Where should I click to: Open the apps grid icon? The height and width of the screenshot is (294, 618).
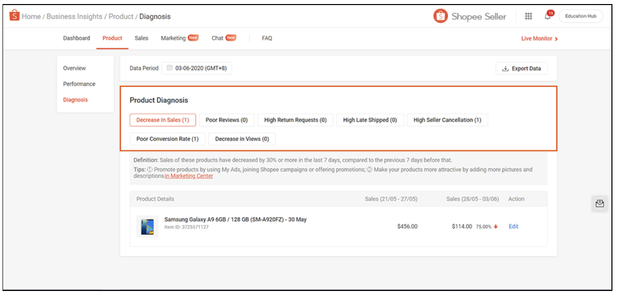[528, 16]
